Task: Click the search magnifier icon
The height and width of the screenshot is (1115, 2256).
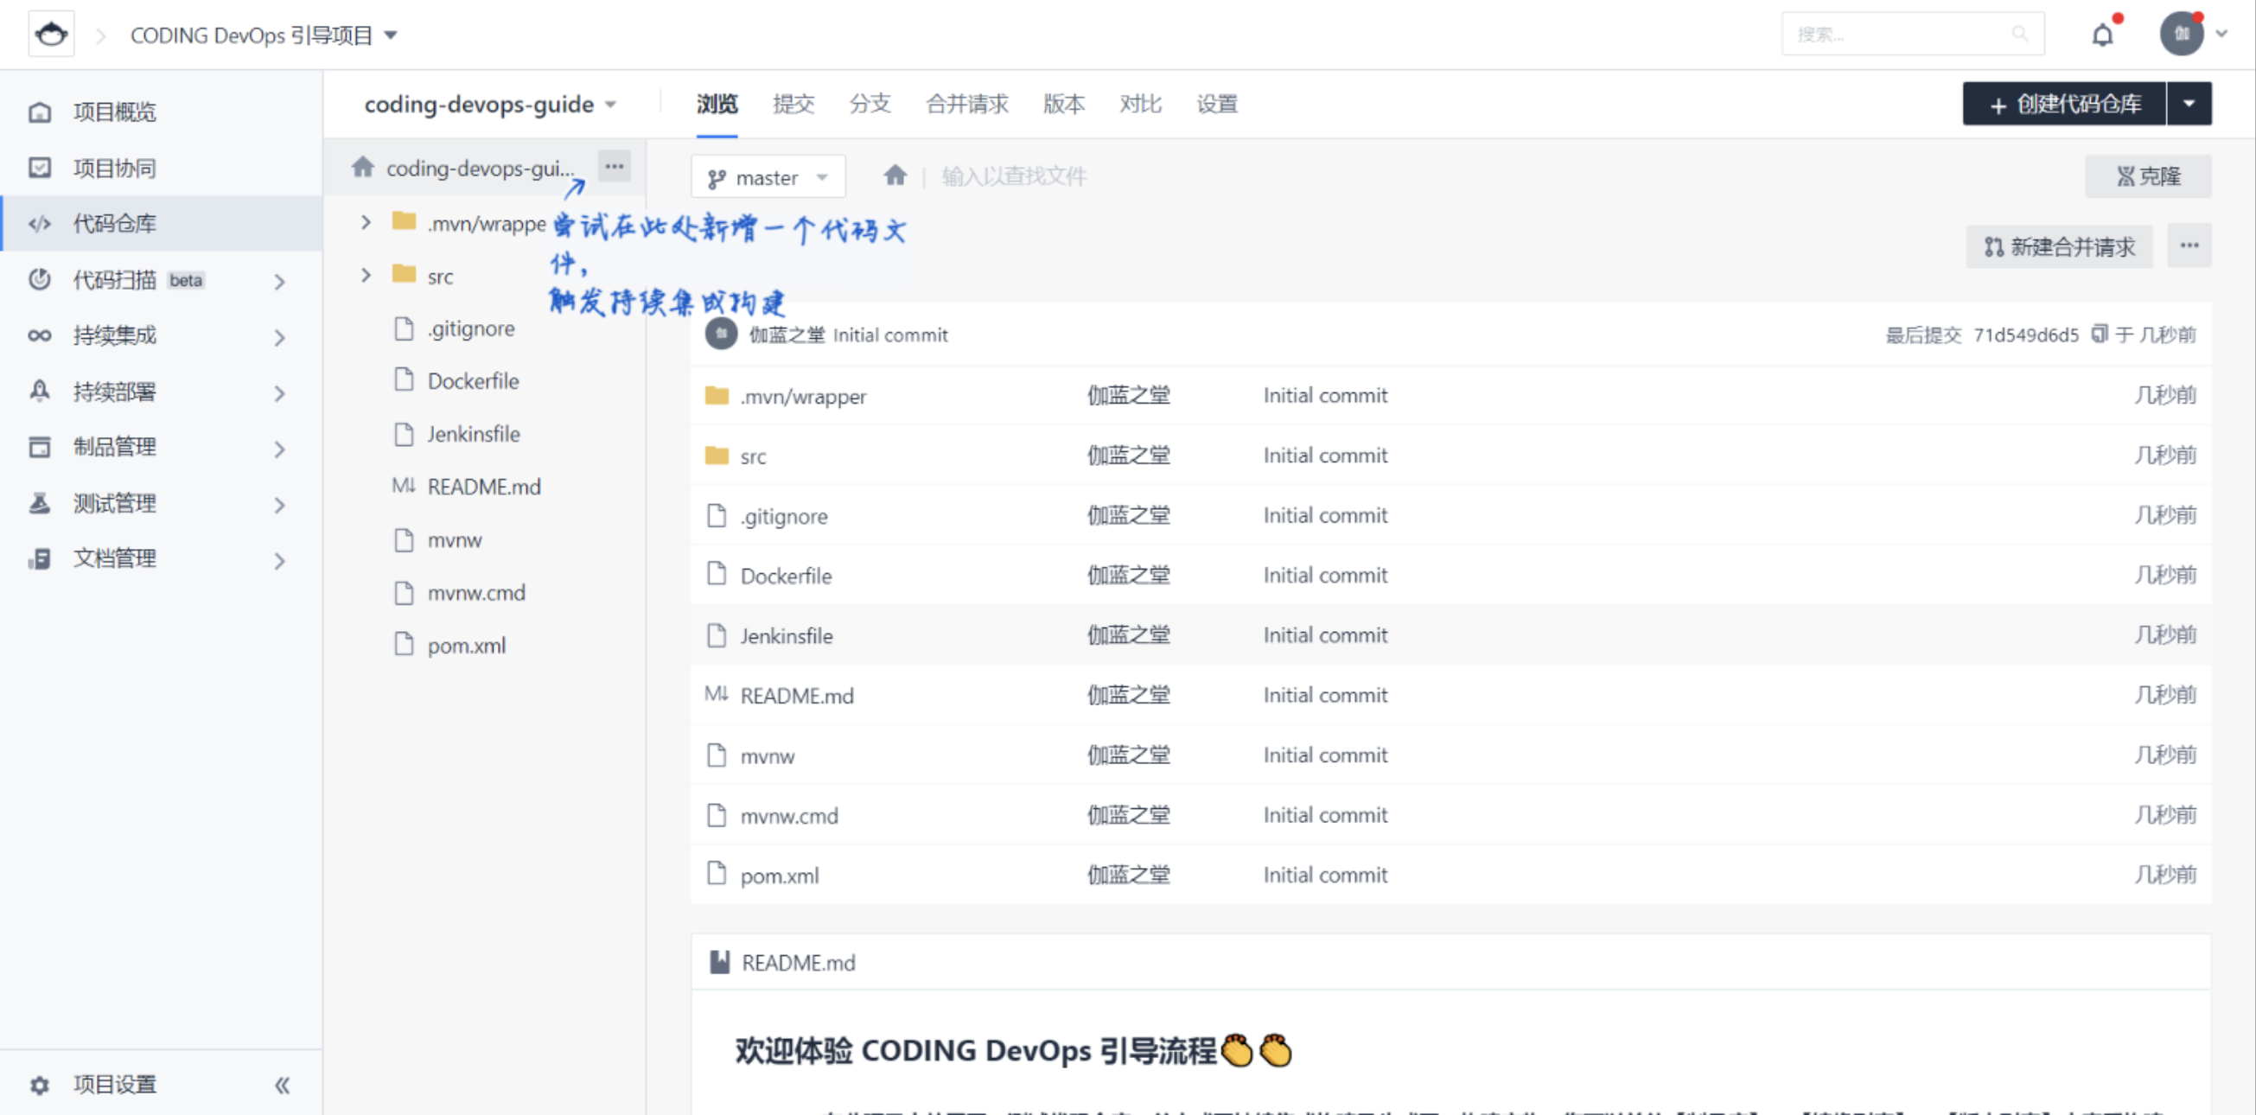Action: [2019, 35]
